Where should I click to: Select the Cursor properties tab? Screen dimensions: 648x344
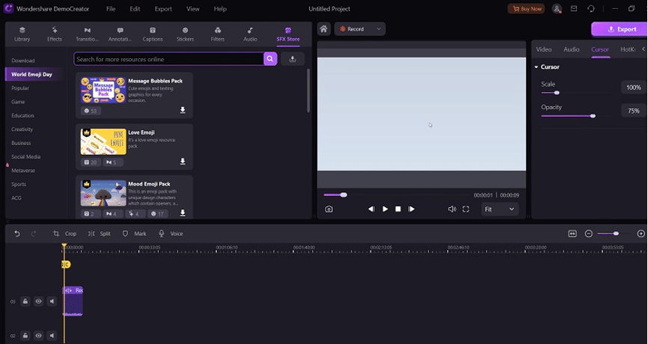(x=600, y=49)
